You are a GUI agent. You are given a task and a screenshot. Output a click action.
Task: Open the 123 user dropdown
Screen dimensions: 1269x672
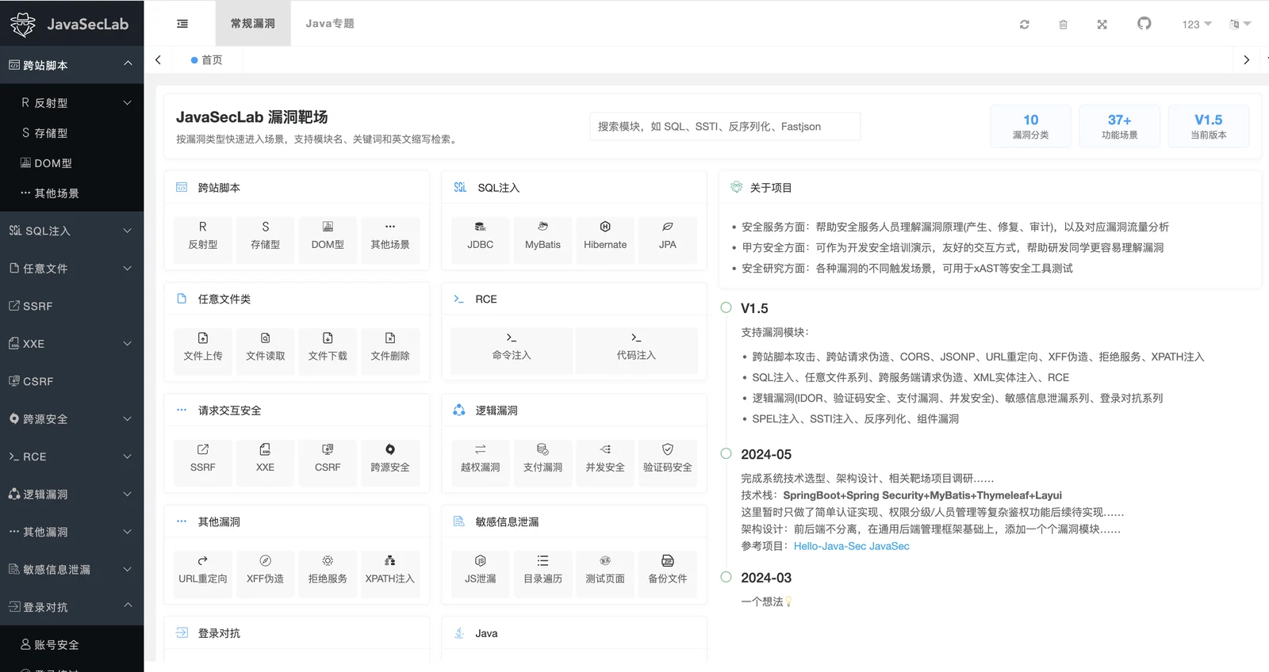[1197, 25]
